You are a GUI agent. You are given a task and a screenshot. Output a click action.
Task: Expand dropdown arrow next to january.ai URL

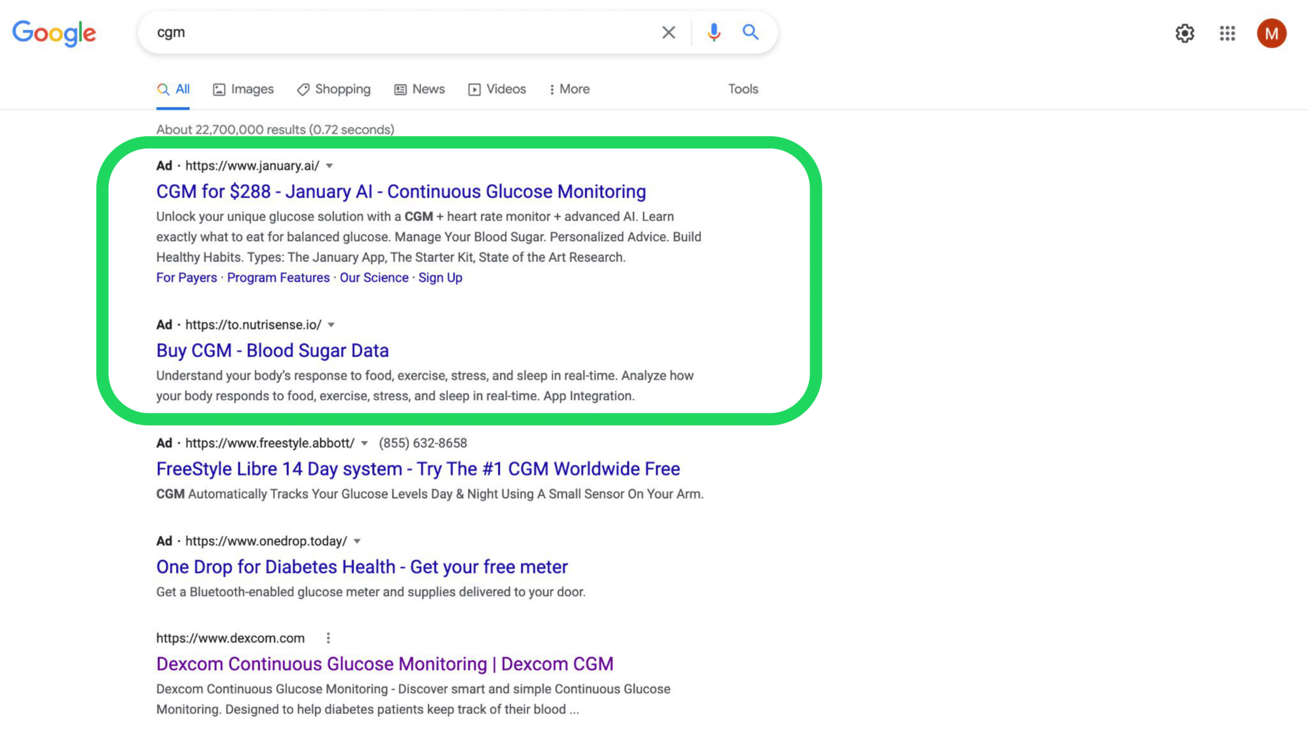[x=330, y=166]
